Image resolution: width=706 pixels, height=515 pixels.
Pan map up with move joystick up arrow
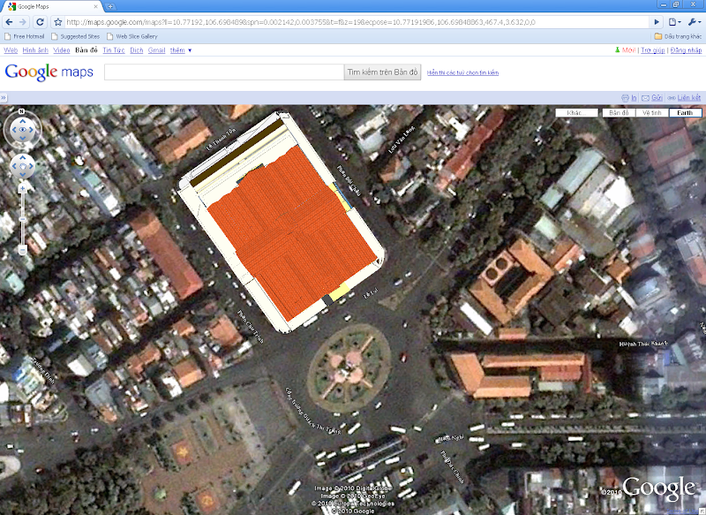coord(22,158)
